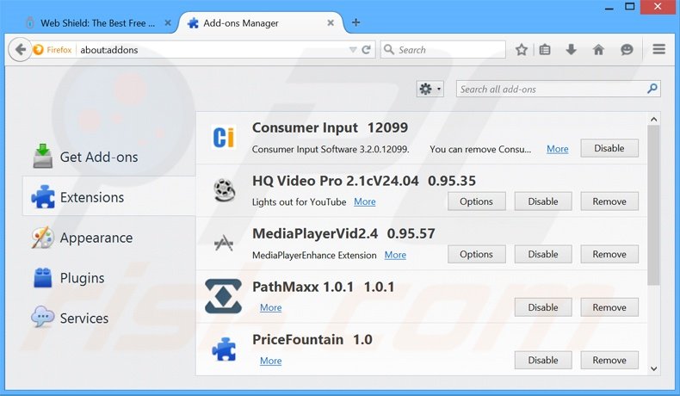680x396 pixels.
Task: Open Options for HQ Video Pro
Action: [477, 201]
